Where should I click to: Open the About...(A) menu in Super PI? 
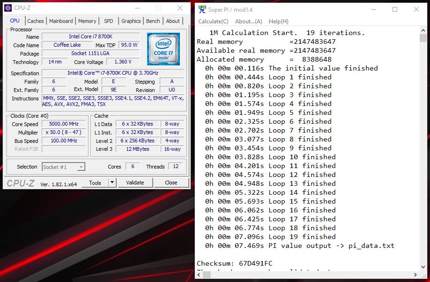click(248, 21)
